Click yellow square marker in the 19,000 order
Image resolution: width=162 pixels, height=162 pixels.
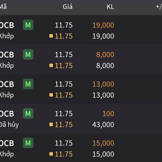coord(51,36)
